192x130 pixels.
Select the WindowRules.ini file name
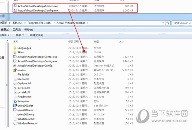[28, 123]
